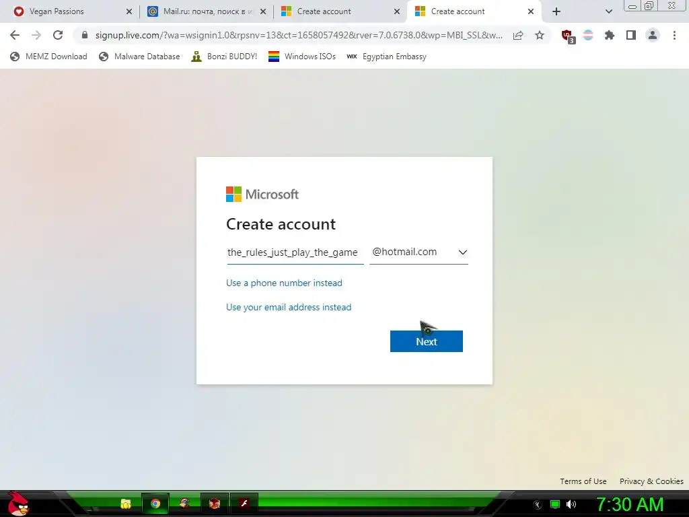This screenshot has width=689, height=517.
Task: Open the Extensions puzzle piece menu
Action: 610,35
